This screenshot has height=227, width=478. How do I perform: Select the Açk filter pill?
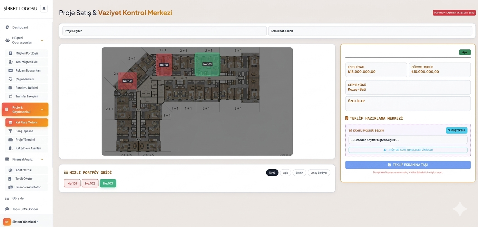pos(285,173)
